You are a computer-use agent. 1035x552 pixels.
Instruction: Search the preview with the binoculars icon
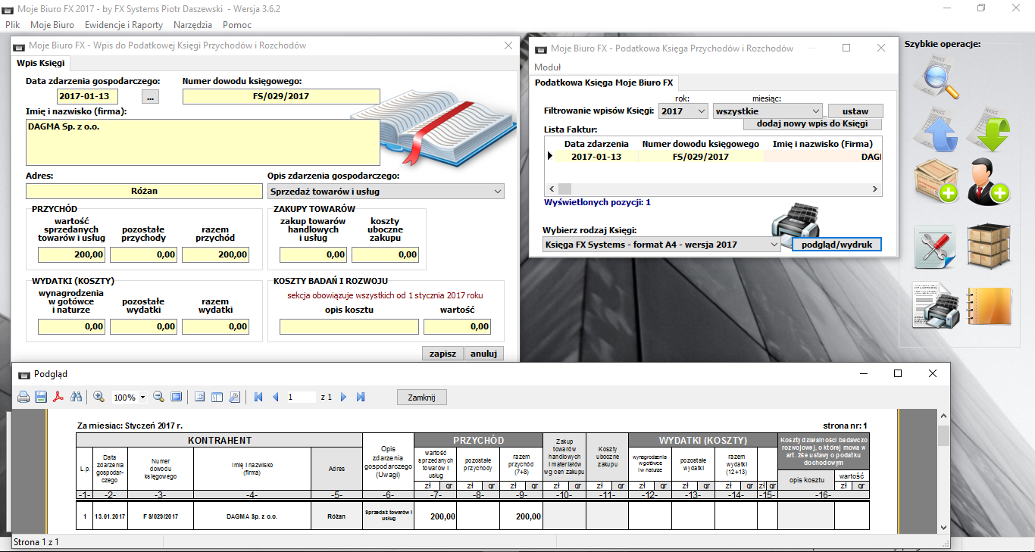(x=76, y=397)
